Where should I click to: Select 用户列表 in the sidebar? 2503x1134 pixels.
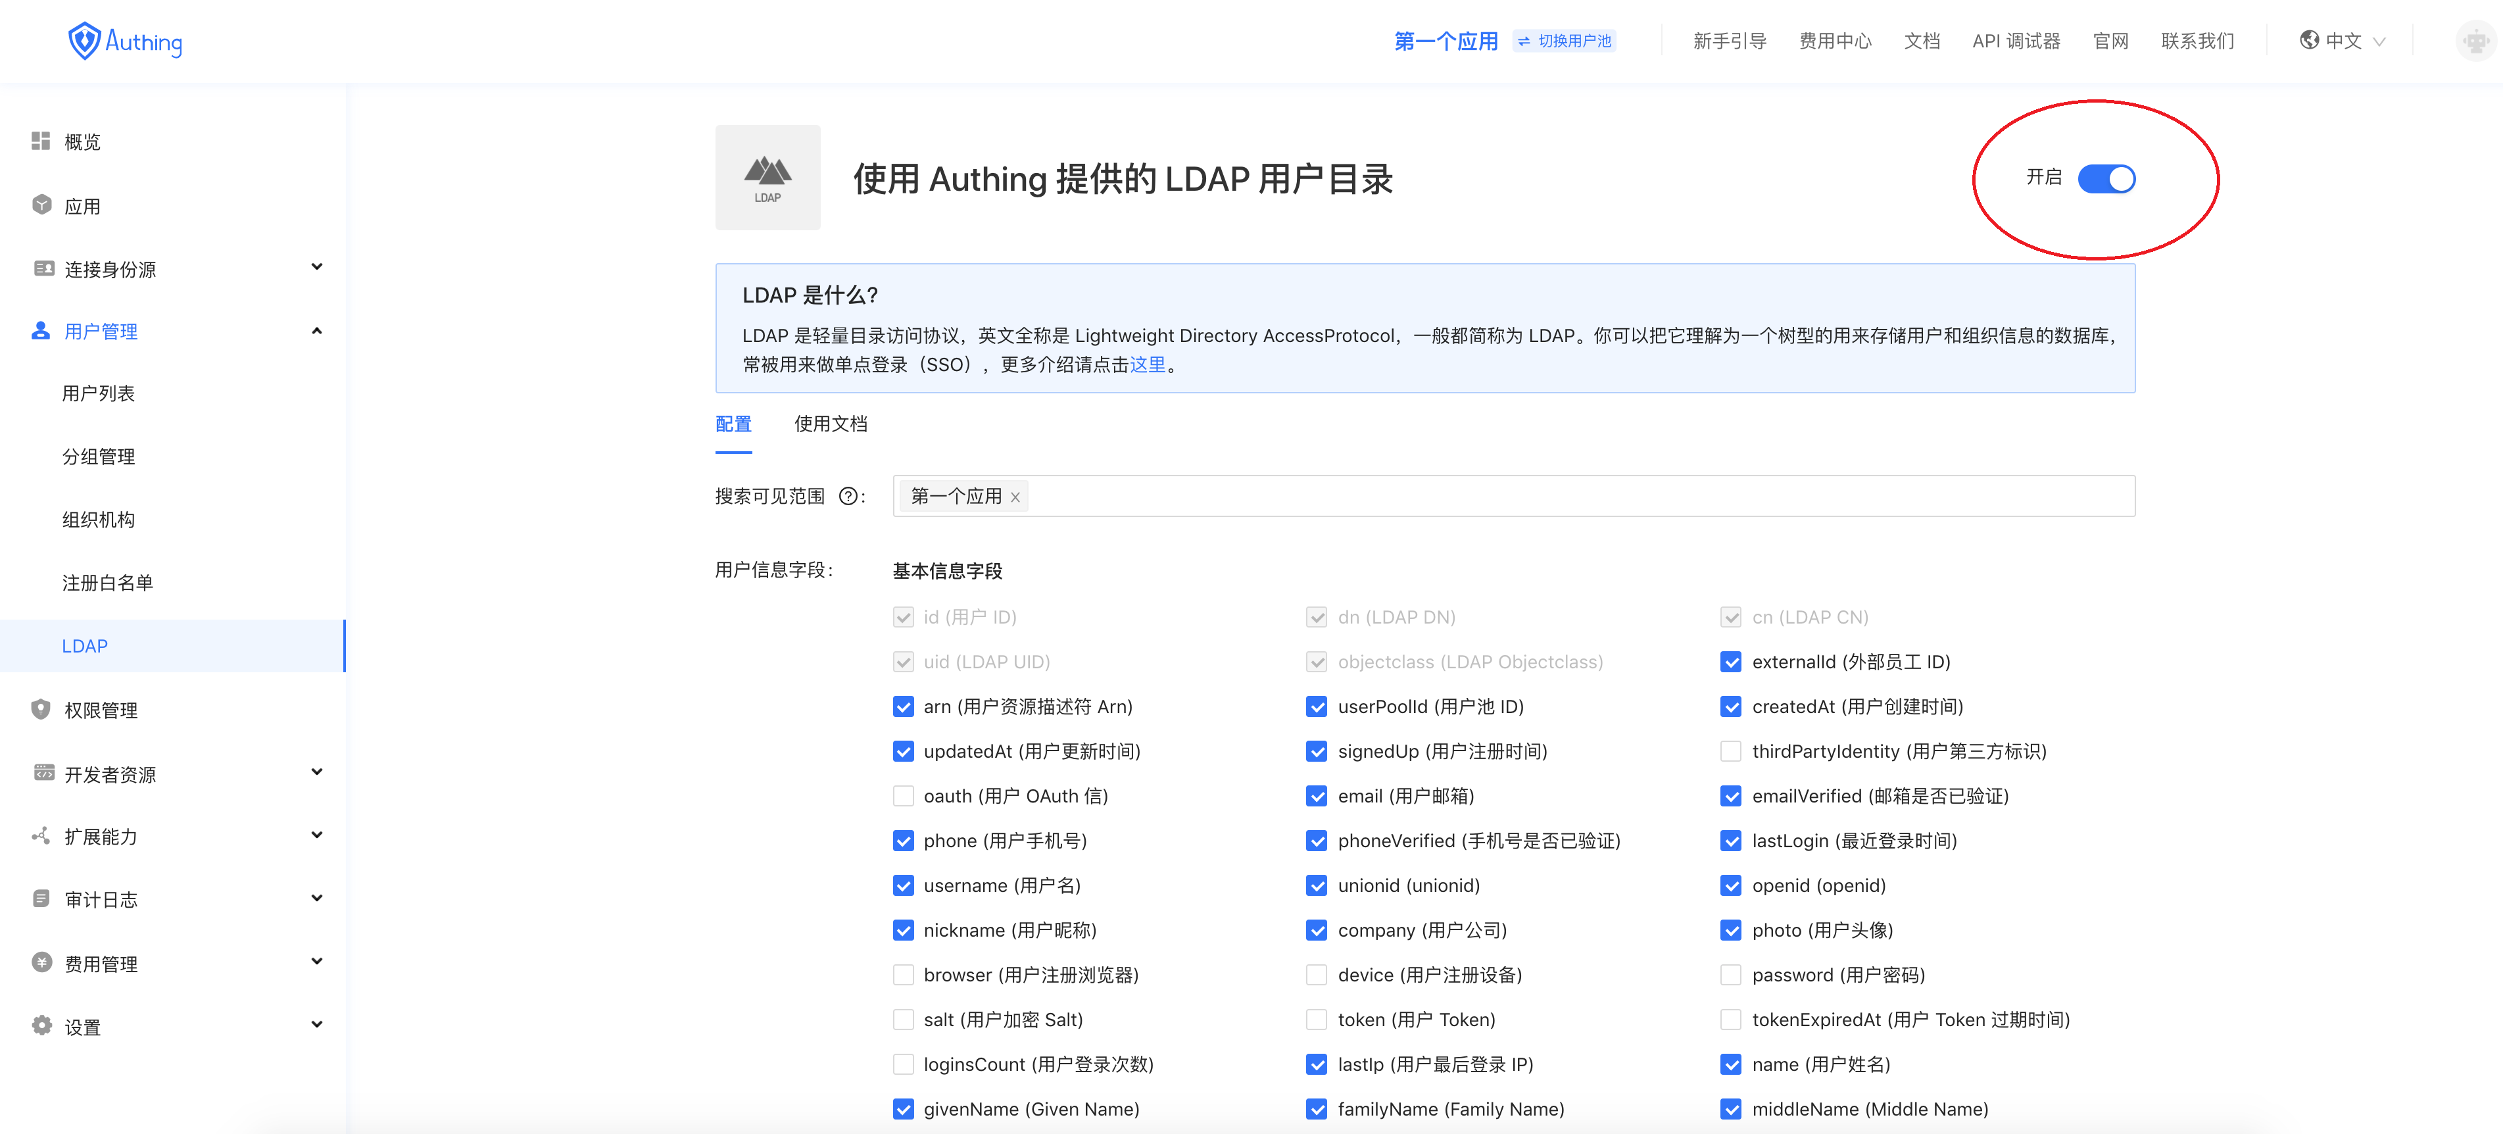tap(98, 393)
